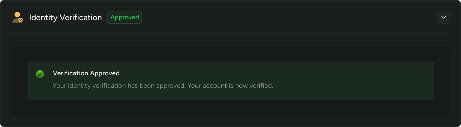Image resolution: width=461 pixels, height=127 pixels.
Task: Click the 'Your account is now verified' sentence
Action: pyautogui.click(x=230, y=86)
